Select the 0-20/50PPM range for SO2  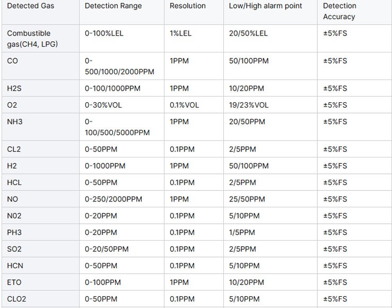tap(107, 249)
